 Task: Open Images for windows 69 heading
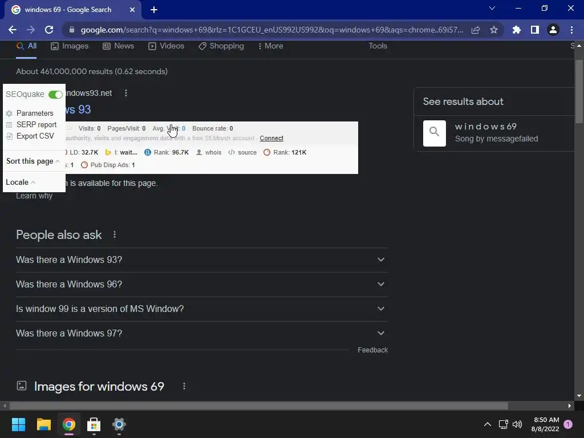(99, 387)
